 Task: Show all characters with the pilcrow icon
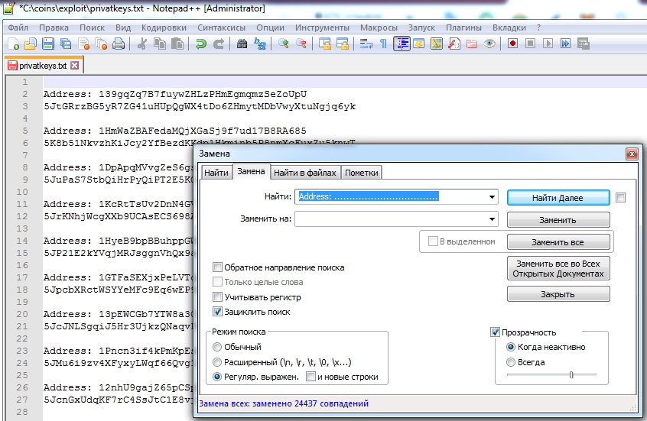pos(383,44)
